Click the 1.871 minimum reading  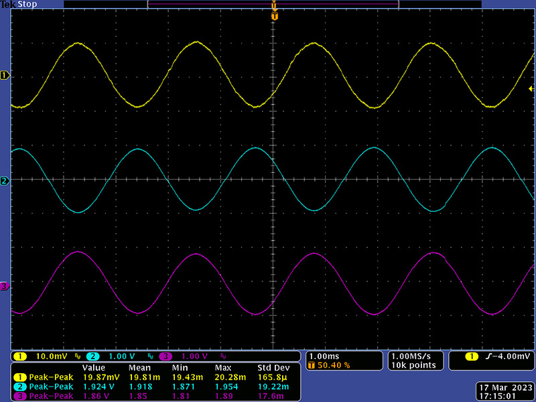pyautogui.click(x=183, y=387)
